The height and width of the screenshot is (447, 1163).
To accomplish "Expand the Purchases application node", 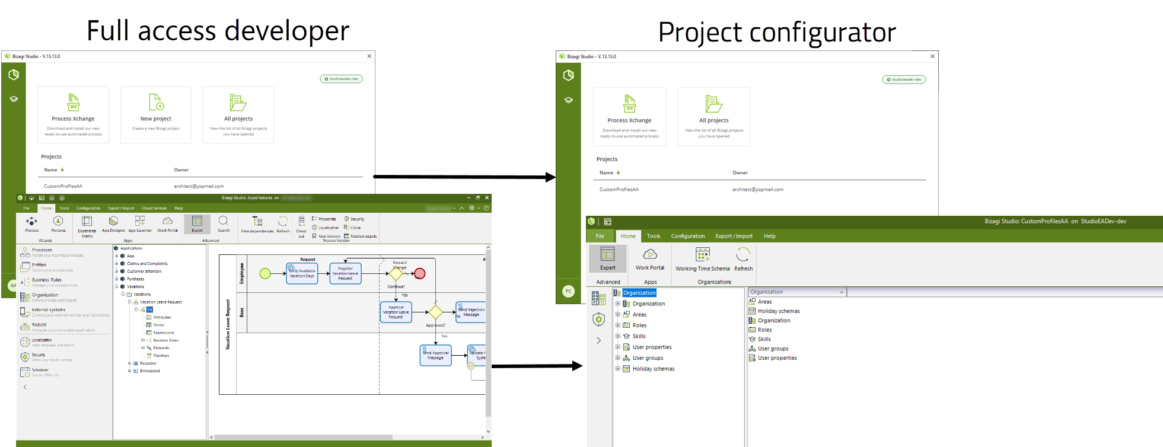I will click(x=116, y=279).
